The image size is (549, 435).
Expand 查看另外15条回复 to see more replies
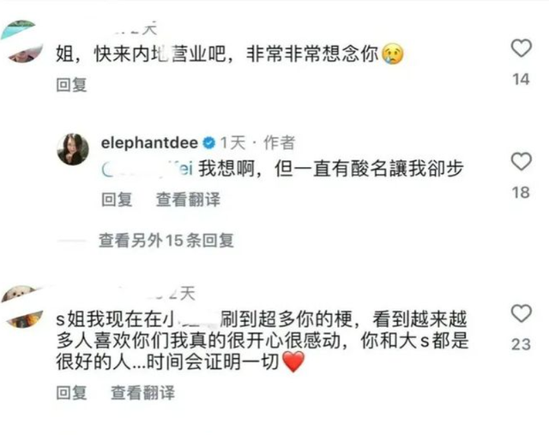[x=166, y=241]
